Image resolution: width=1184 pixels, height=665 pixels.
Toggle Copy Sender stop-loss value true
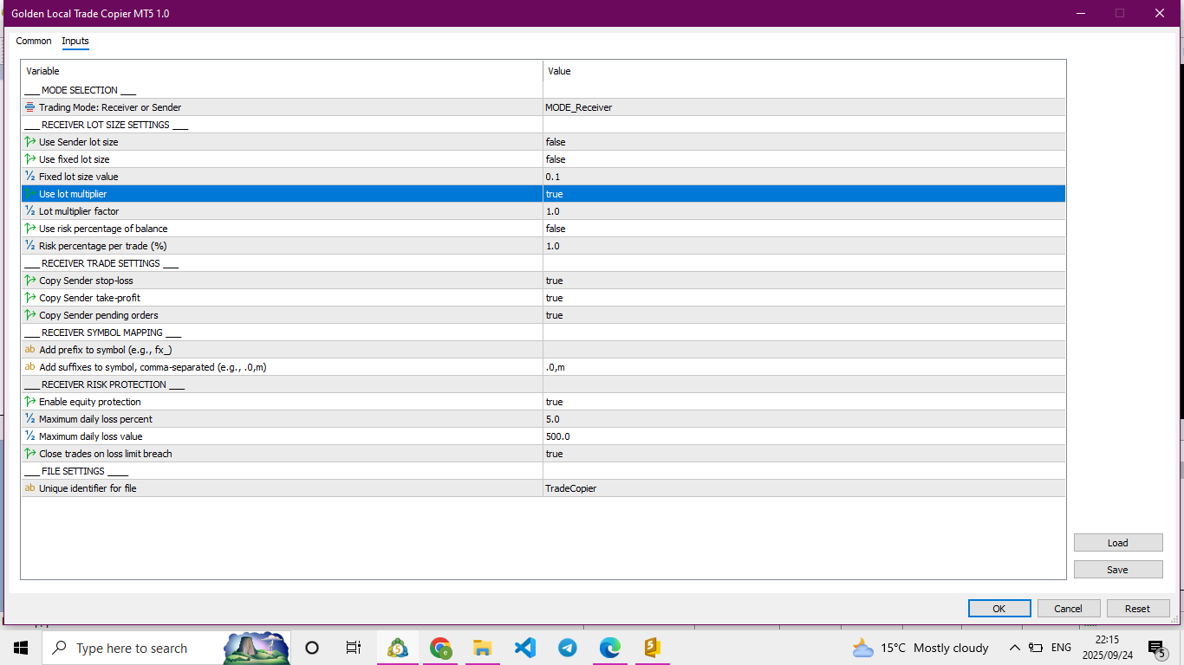[x=804, y=281]
